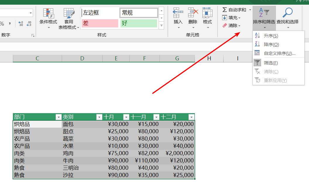309x184 pixels.
Task: Select Sort Ascending (升序) from the menu
Action: coord(271,36)
